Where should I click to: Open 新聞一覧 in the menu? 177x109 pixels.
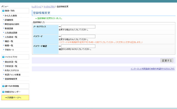pos(9,45)
